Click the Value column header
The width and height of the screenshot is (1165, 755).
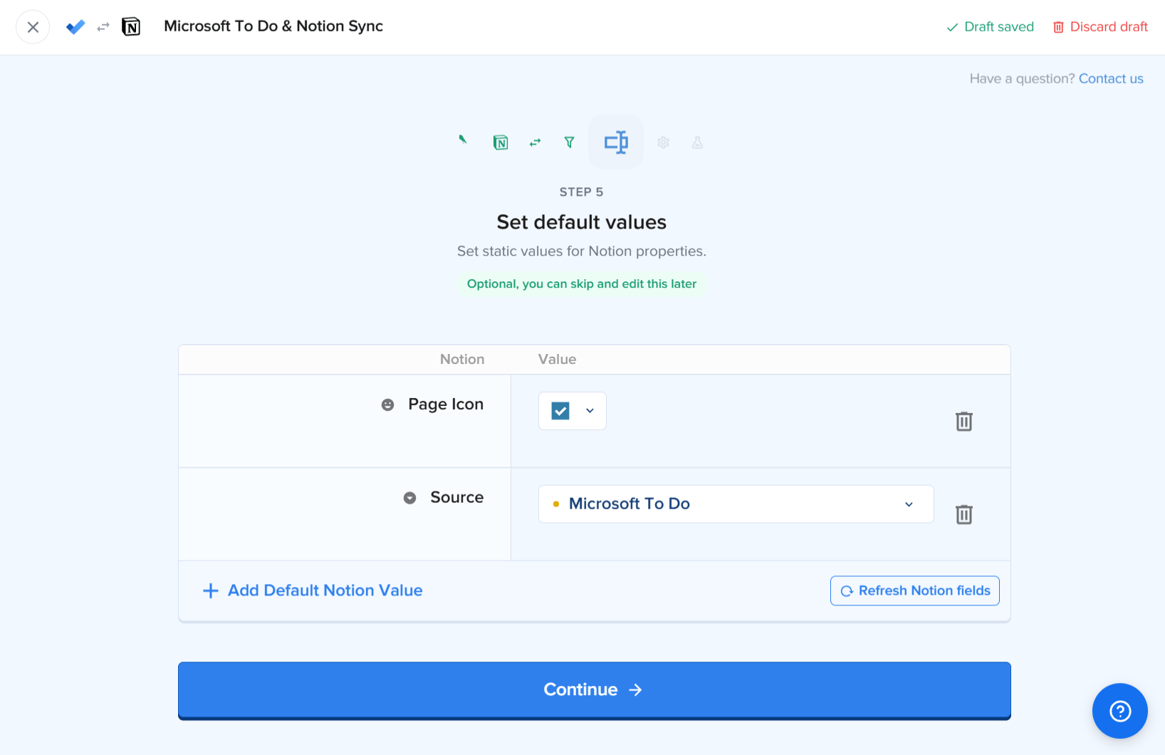tap(557, 360)
